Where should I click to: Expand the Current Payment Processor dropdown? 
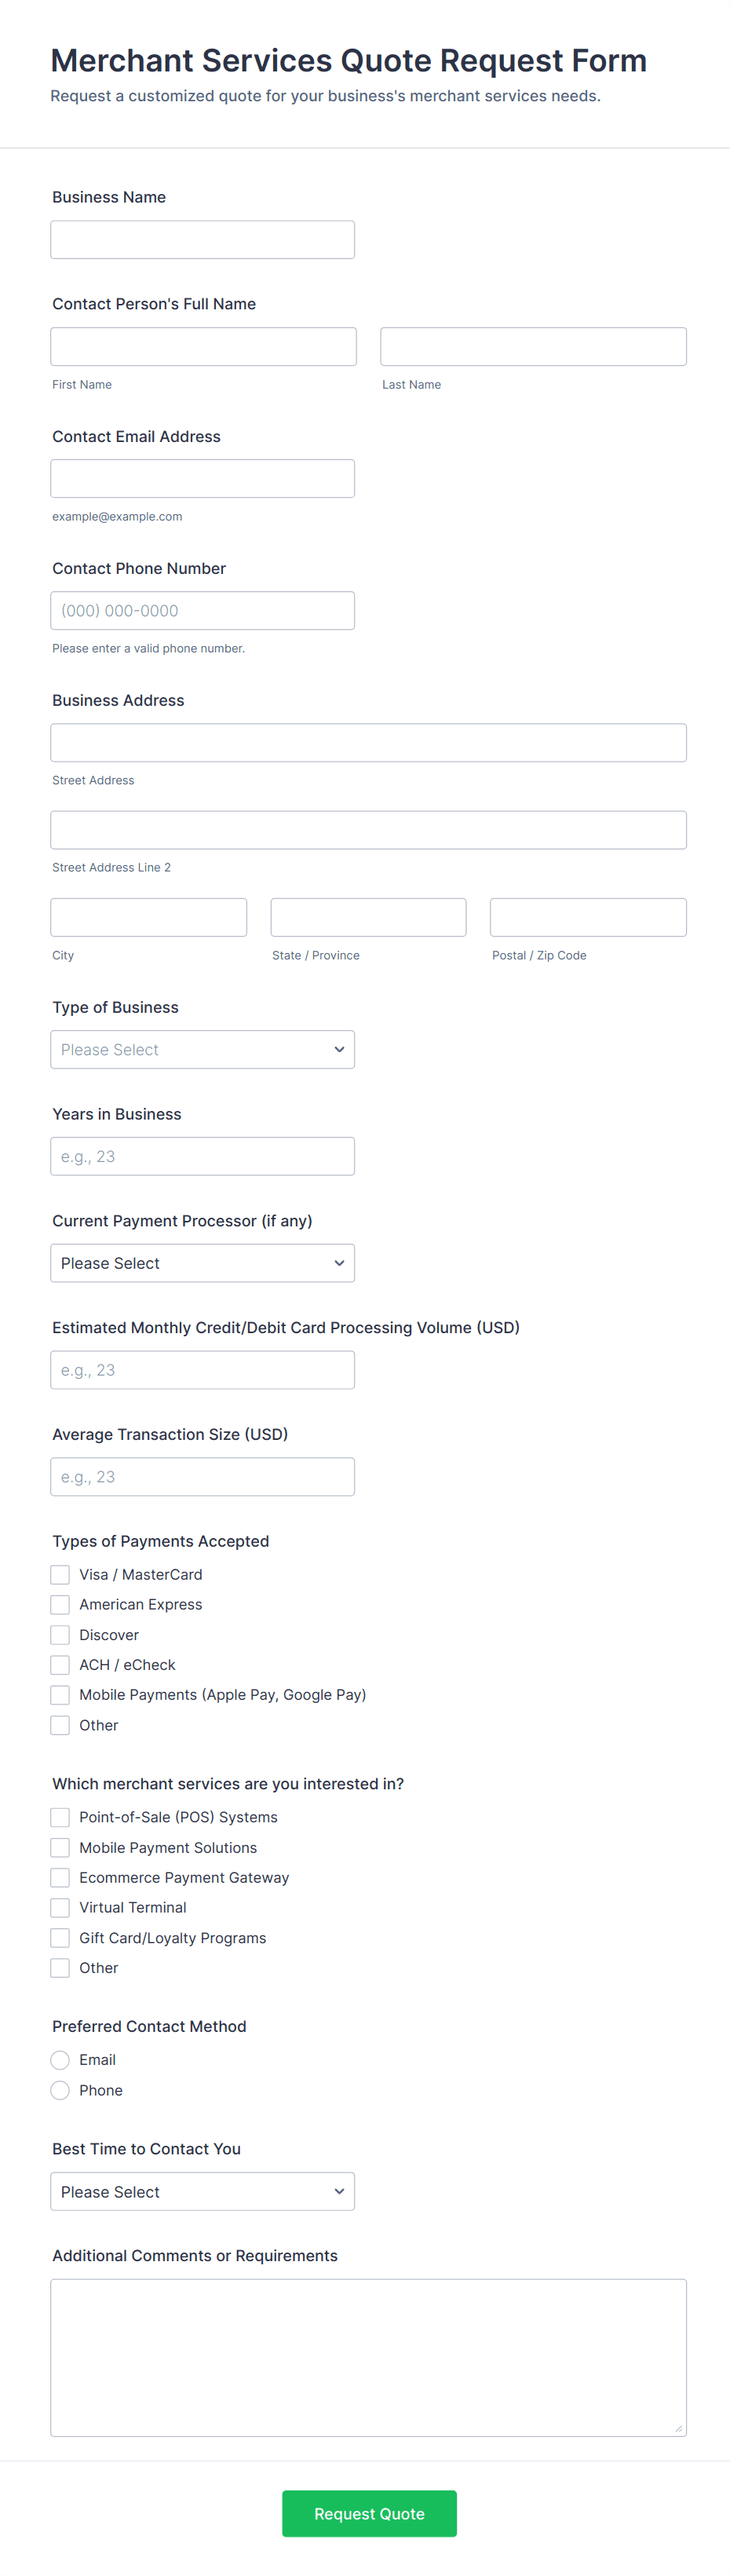pos(202,1263)
